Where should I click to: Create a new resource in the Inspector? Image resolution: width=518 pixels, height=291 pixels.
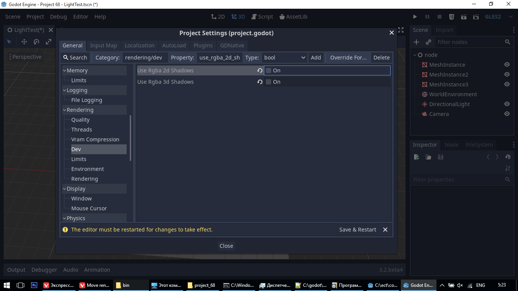[416, 156]
